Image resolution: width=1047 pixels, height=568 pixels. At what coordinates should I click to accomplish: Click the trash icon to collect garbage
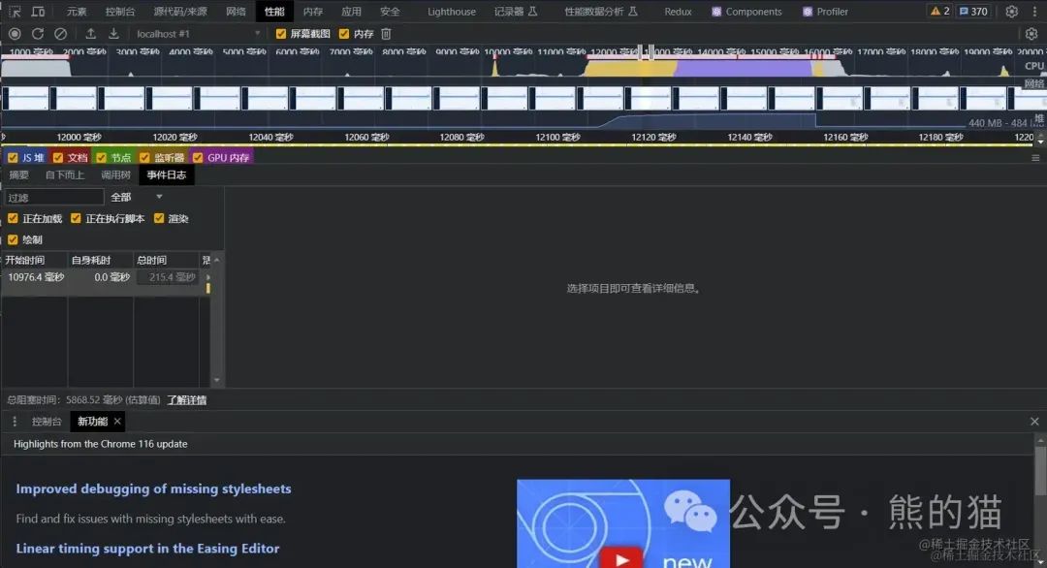click(x=386, y=33)
